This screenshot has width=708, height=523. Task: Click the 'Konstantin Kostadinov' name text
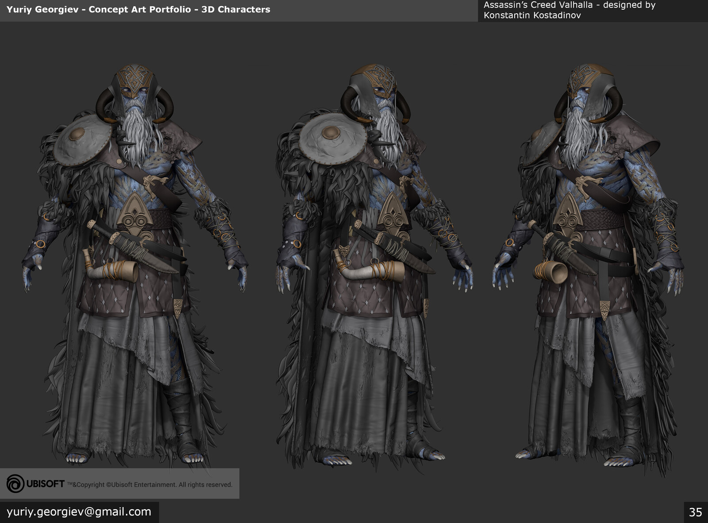click(532, 15)
